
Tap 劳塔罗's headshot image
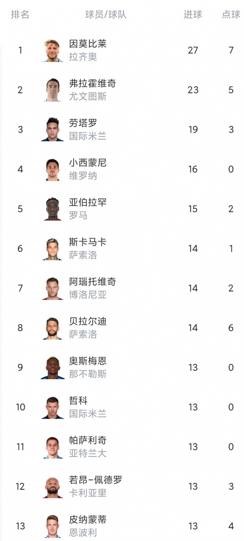pyautogui.click(x=53, y=130)
